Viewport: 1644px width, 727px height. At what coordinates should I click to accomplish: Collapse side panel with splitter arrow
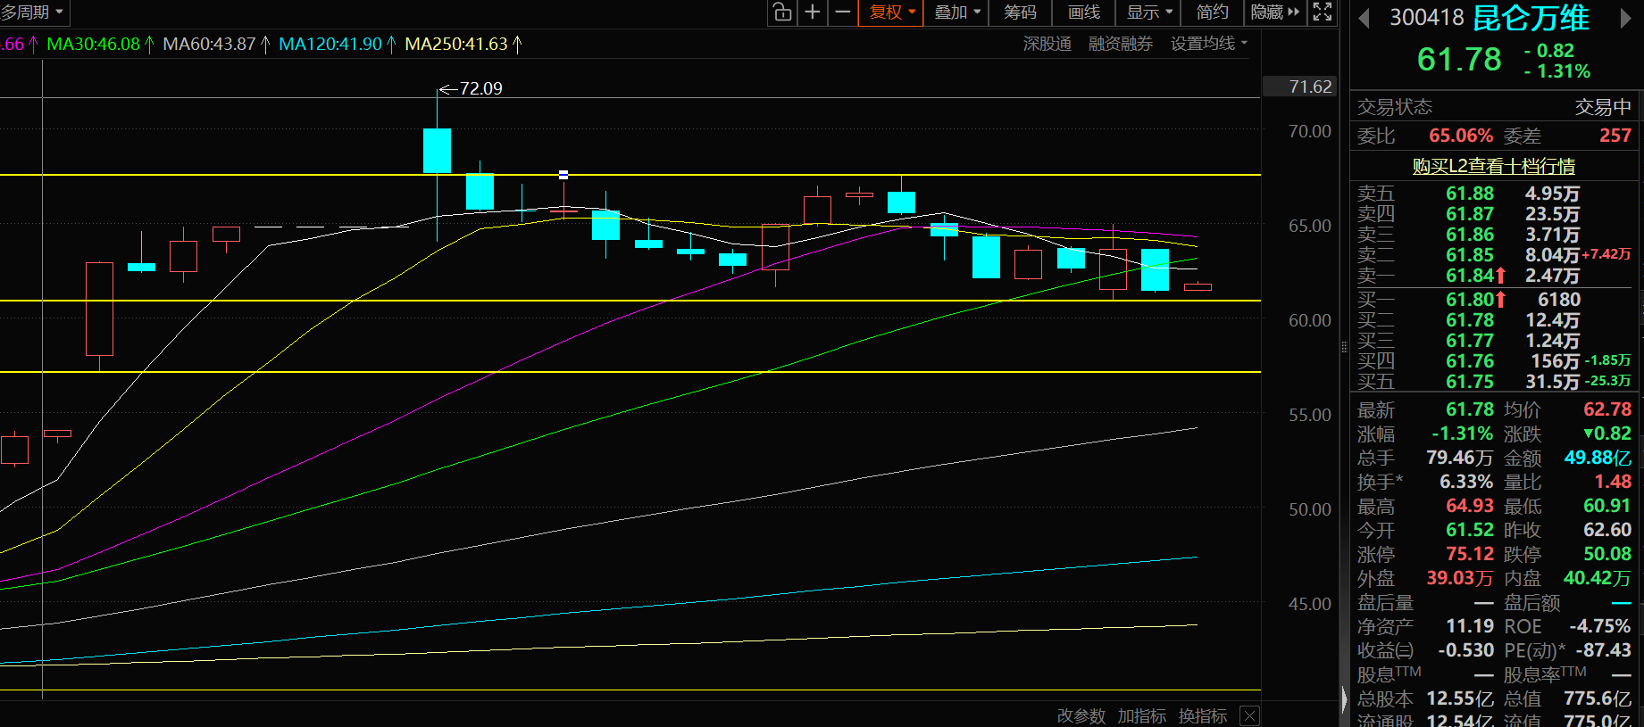1345,699
